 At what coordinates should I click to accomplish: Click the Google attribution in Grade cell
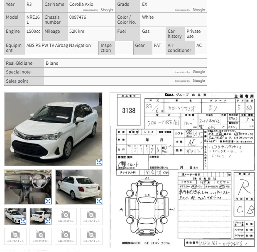point(199,10)
